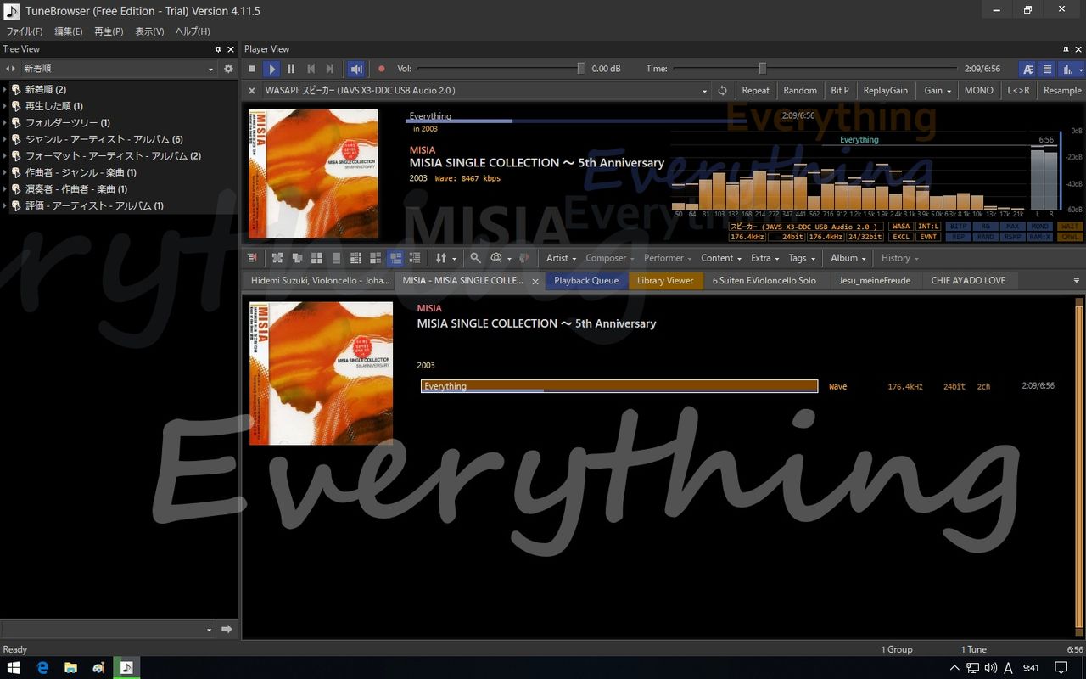Viewport: 1086px width, 679px height.
Task: Select the four-tile grid view icon
Action: coord(316,258)
